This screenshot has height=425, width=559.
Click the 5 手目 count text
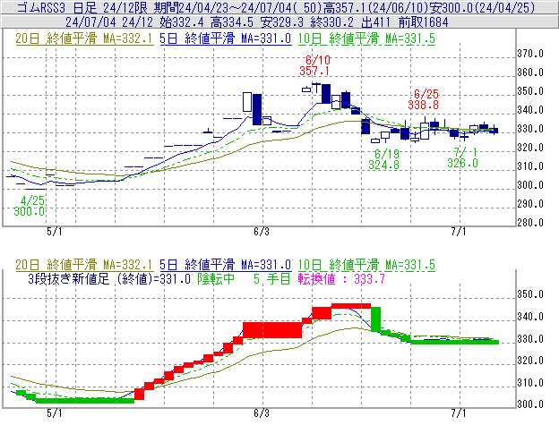click(x=272, y=278)
